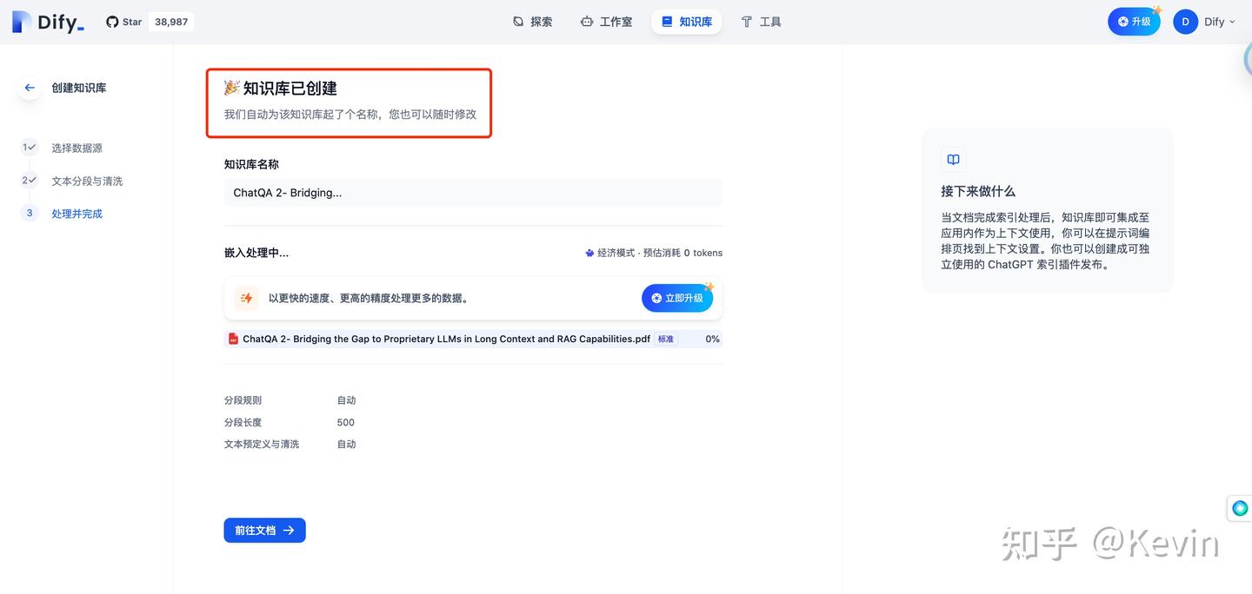The width and height of the screenshot is (1252, 594).
Task: Switch to the 工具 tab
Action: tap(761, 22)
